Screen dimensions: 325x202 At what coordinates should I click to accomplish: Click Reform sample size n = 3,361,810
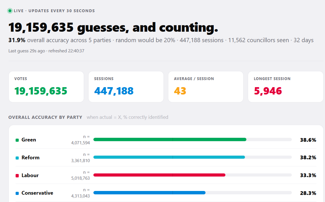click(x=80, y=158)
